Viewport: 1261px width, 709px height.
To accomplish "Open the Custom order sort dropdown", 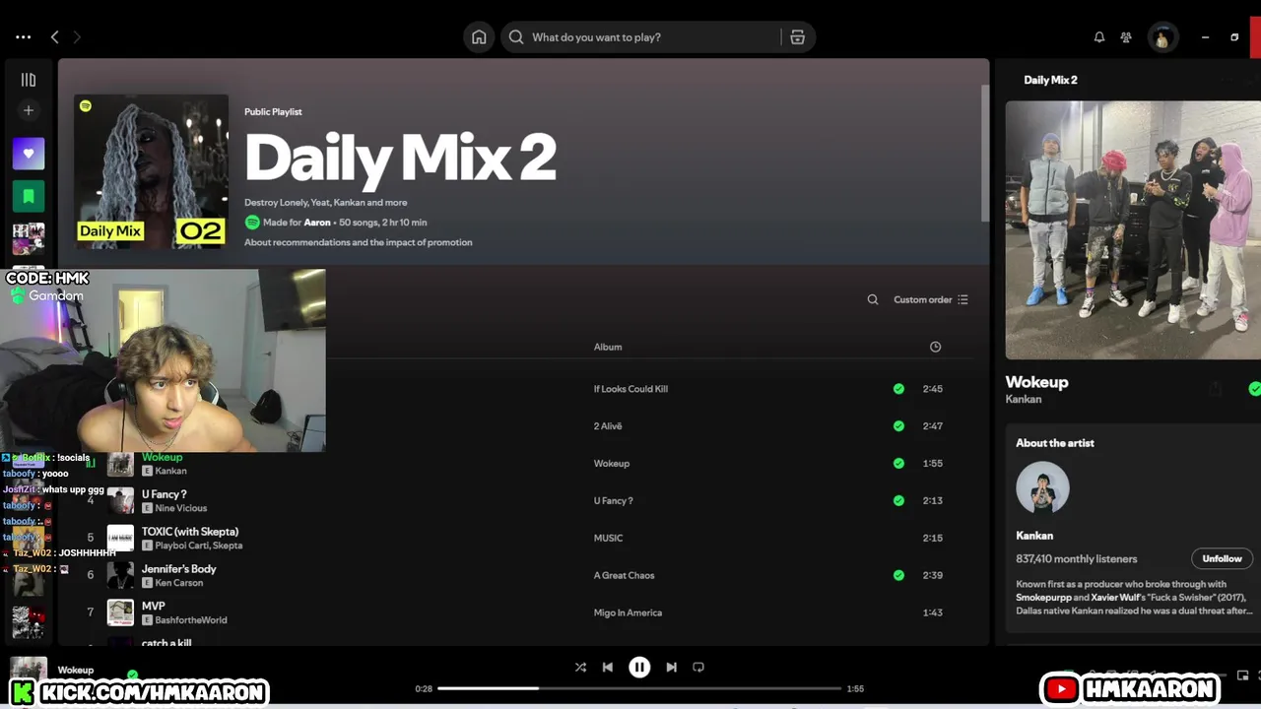I will [x=931, y=299].
